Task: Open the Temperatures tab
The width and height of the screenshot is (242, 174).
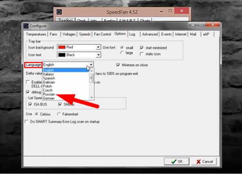Action: [x=35, y=35]
